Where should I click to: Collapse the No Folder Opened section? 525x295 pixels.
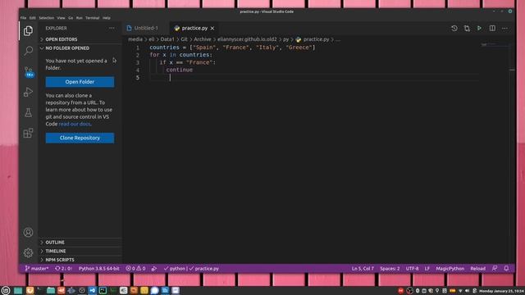80,48
